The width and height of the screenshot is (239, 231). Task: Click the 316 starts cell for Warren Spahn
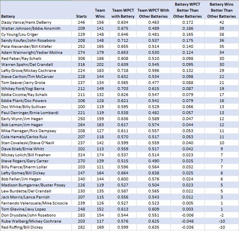81,65
